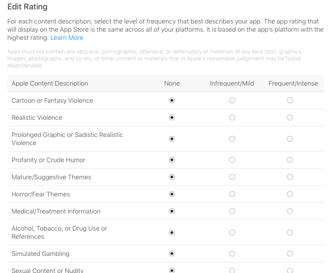Select Infrequent/Mild for Cartoon or Fantasy Violence

pyautogui.click(x=232, y=100)
